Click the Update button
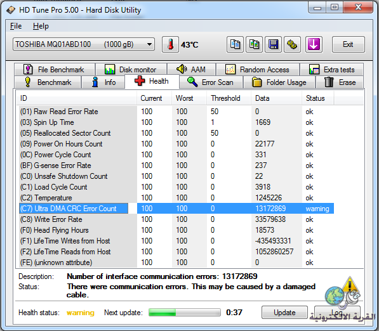This screenshot has width=379, height=331. [284, 313]
